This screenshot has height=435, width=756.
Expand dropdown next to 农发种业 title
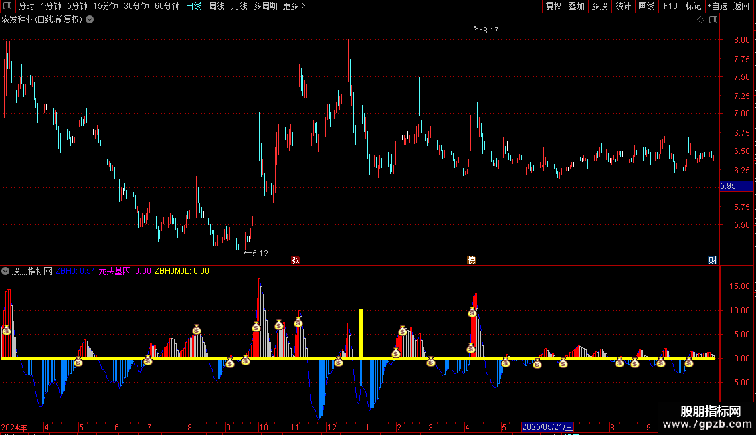pyautogui.click(x=90, y=20)
